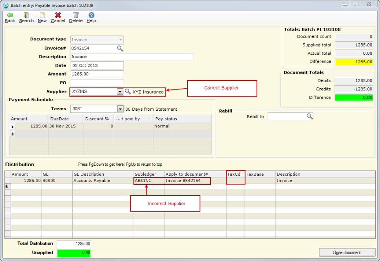380x261 pixels.
Task: Click the empty PO input field
Action: tap(97, 83)
